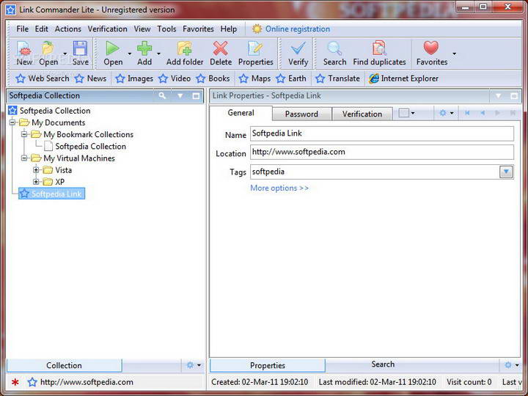Select the bottom Properties tab
This screenshot has height=396, width=528.
(268, 365)
